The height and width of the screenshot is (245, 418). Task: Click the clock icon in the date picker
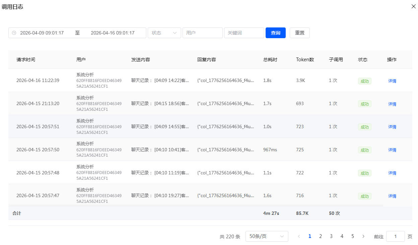[14, 32]
